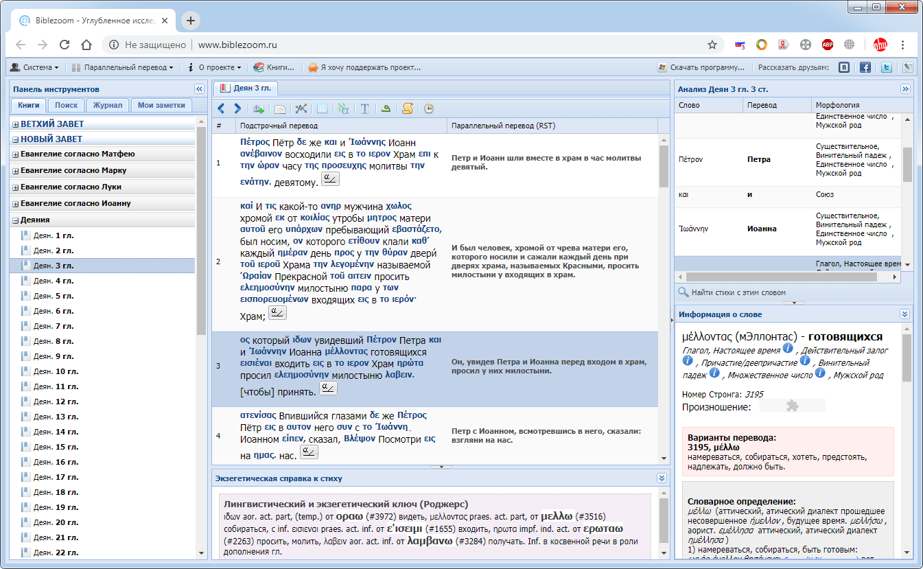Viewport: 923px width, 569px height.
Task: Open the Книги... menu item
Action: tap(274, 67)
